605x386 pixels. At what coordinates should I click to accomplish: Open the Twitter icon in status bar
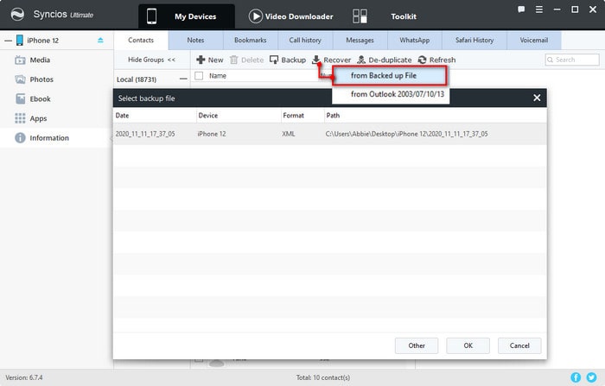(x=591, y=377)
